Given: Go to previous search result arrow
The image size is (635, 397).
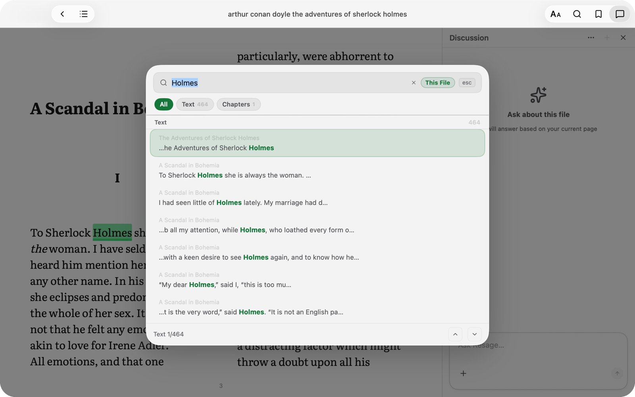Looking at the screenshot, I should (x=455, y=334).
